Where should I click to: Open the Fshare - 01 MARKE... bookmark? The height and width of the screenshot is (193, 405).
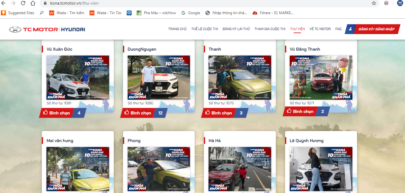point(273,13)
